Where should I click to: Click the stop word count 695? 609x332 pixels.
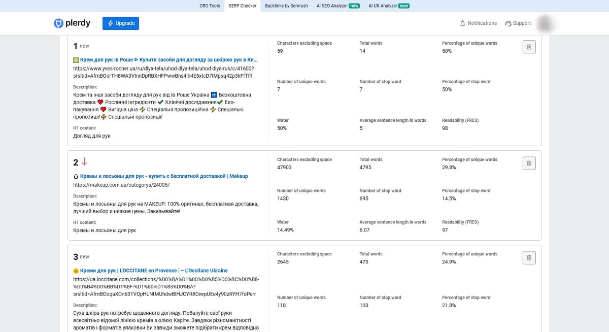click(x=364, y=198)
